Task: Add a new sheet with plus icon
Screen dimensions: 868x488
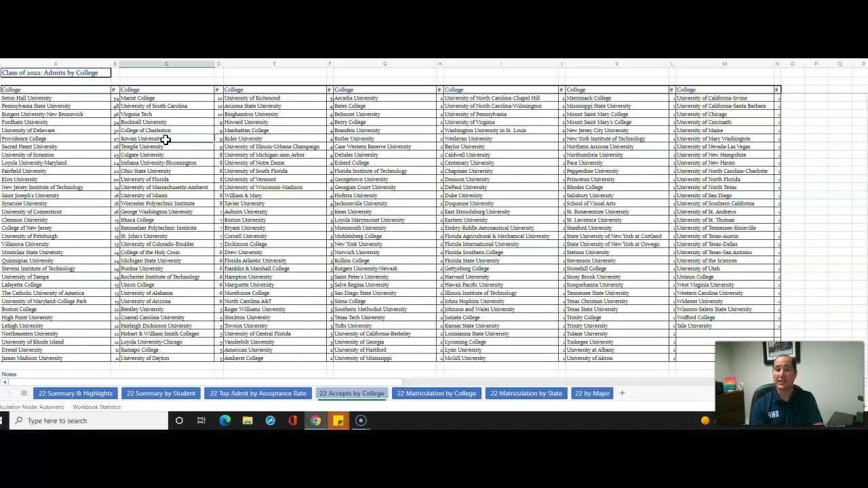Action: 622,393
